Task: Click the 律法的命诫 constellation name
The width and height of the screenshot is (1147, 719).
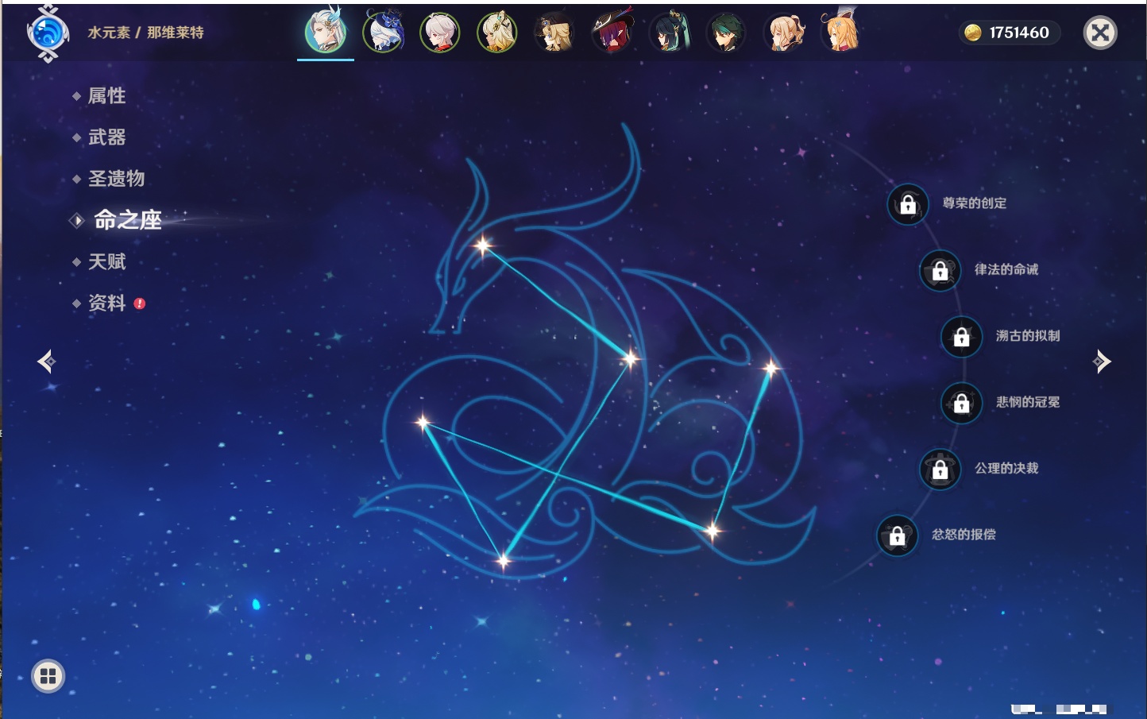Action: coord(1006,269)
